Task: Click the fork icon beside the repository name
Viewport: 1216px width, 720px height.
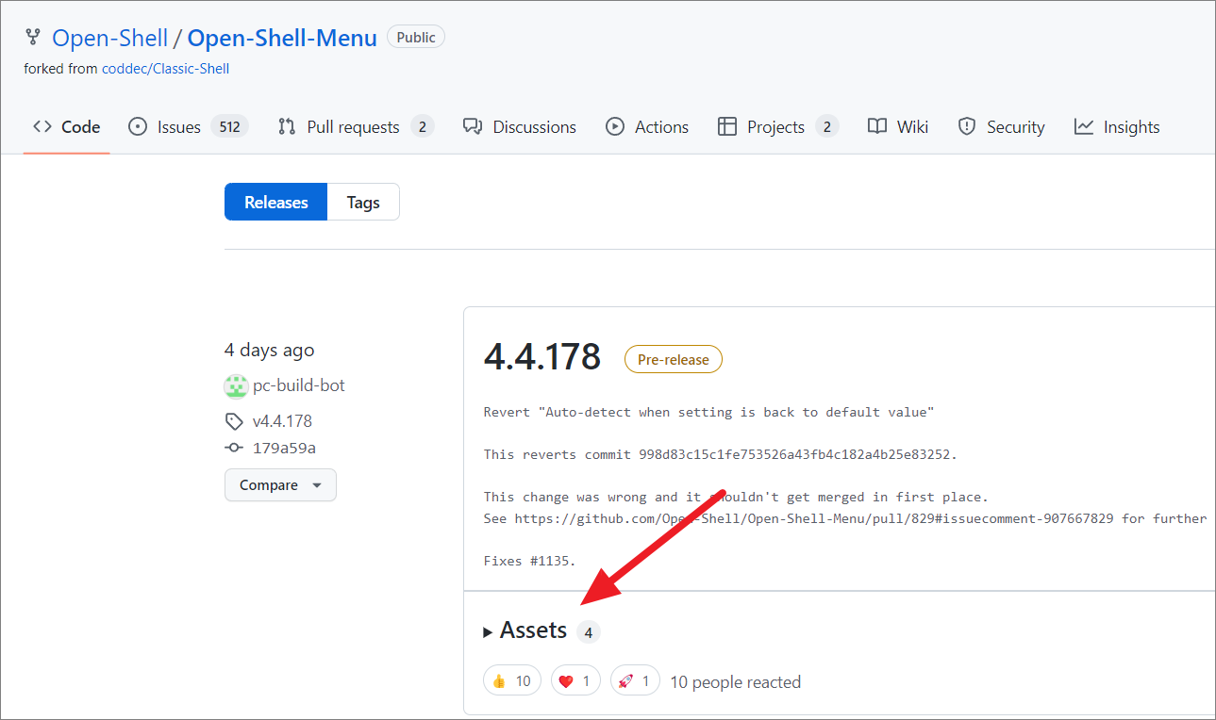Action: 33,38
